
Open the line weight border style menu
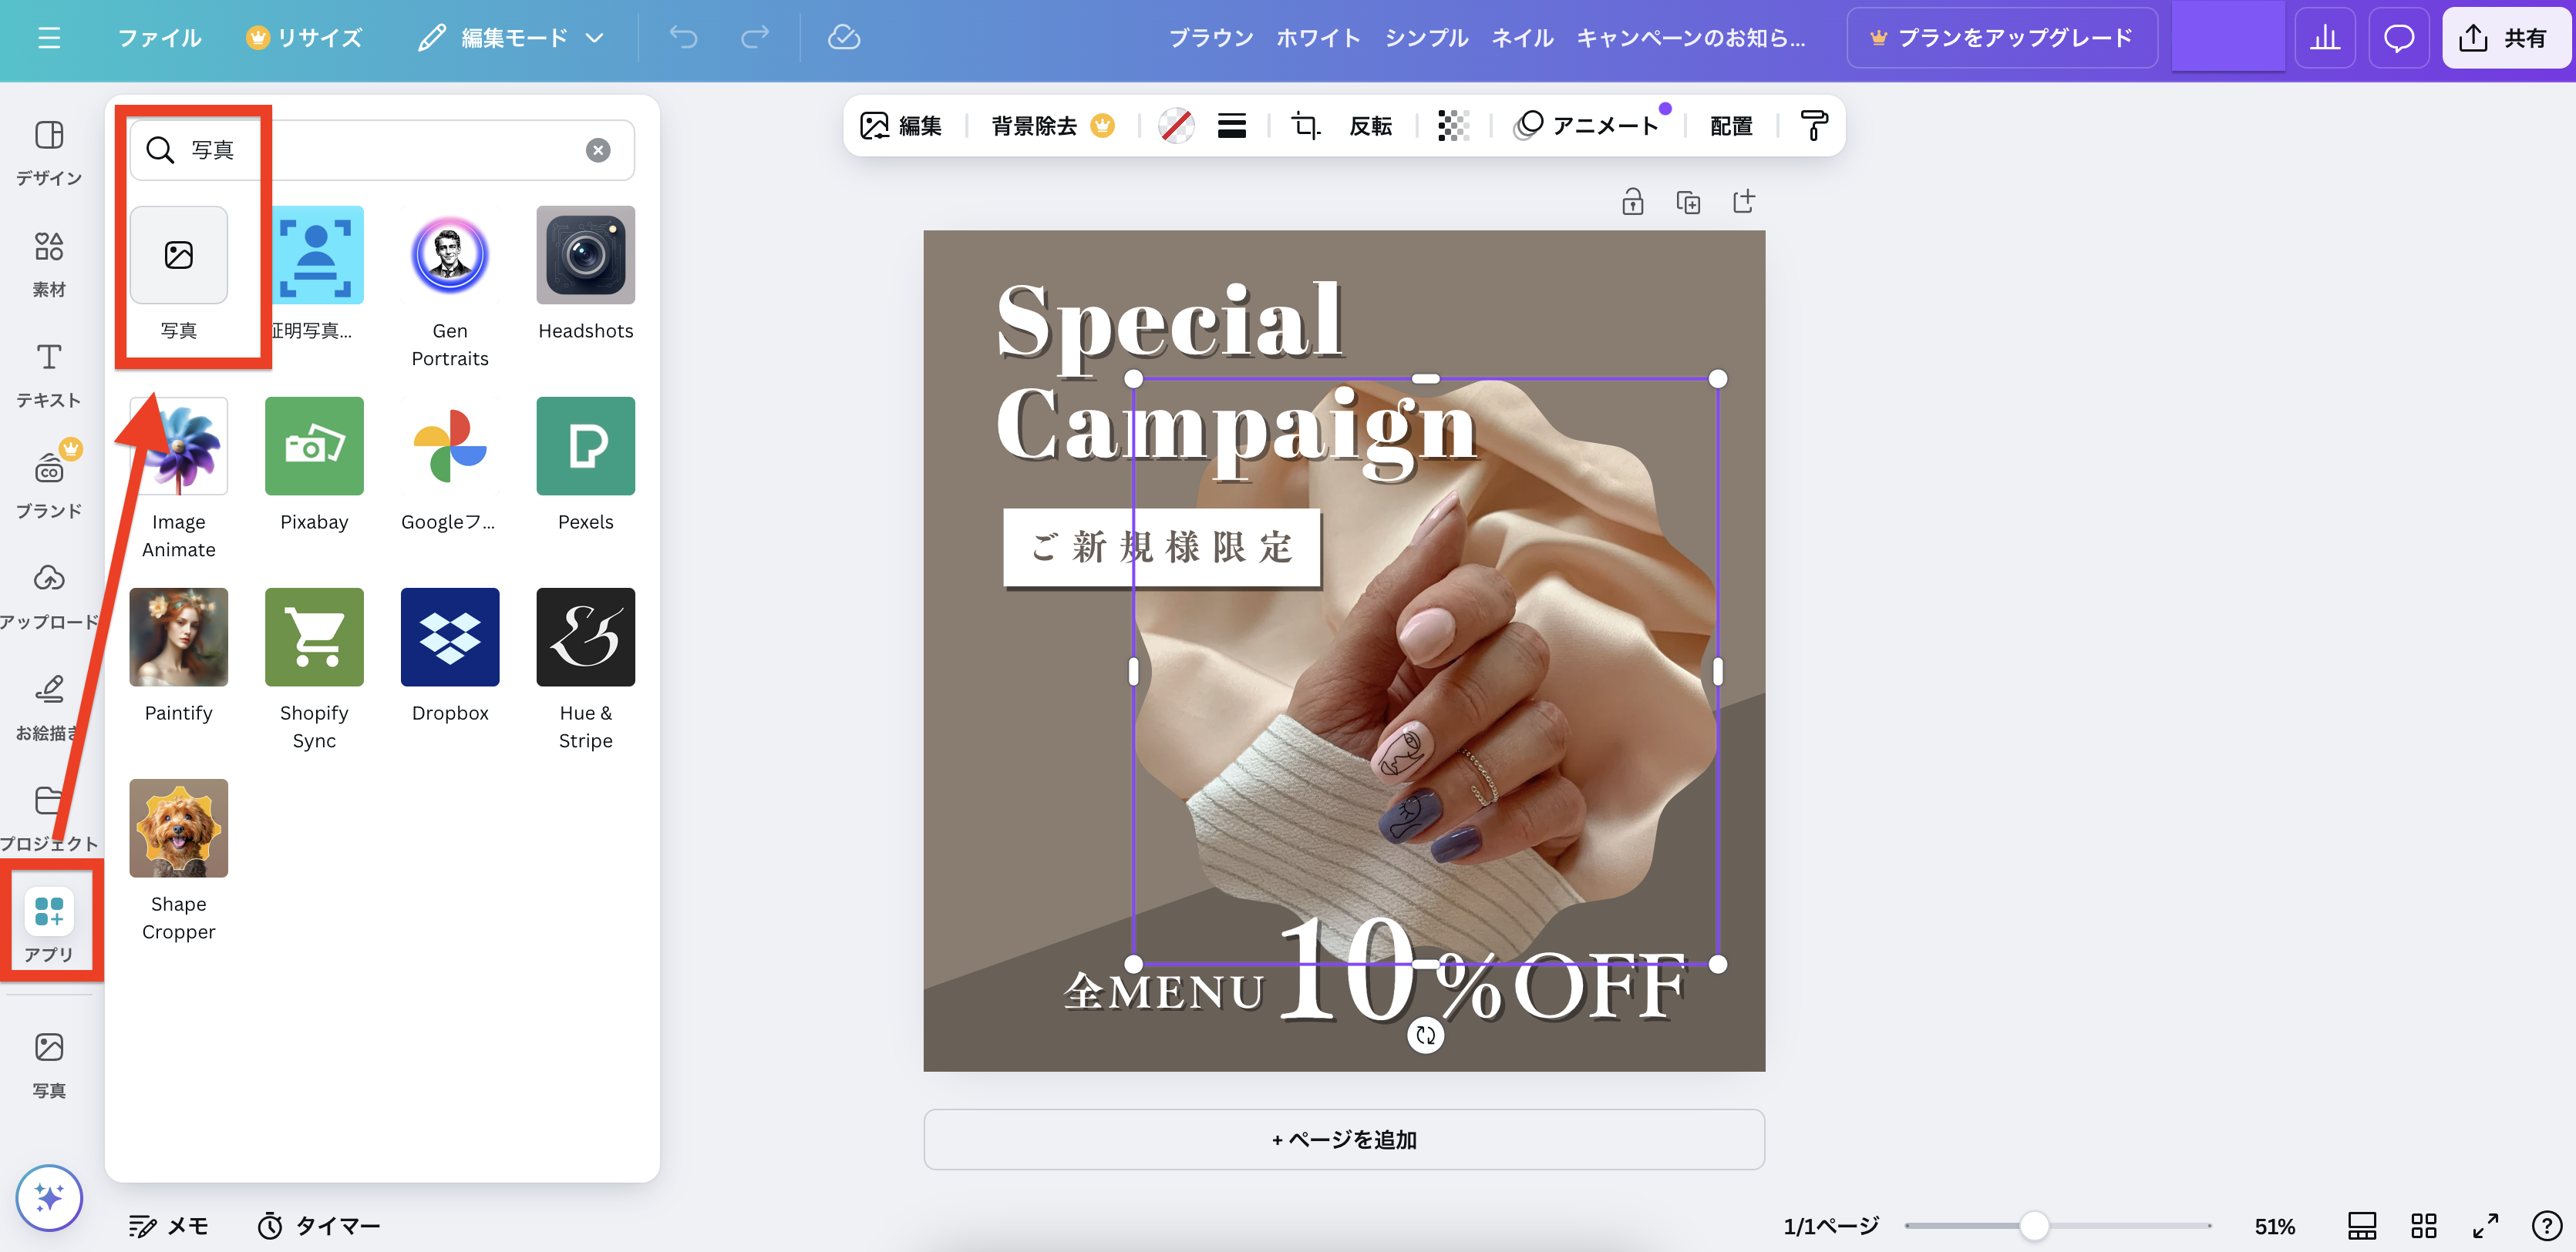click(1231, 126)
